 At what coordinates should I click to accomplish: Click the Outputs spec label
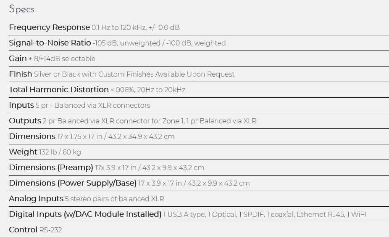(25, 121)
